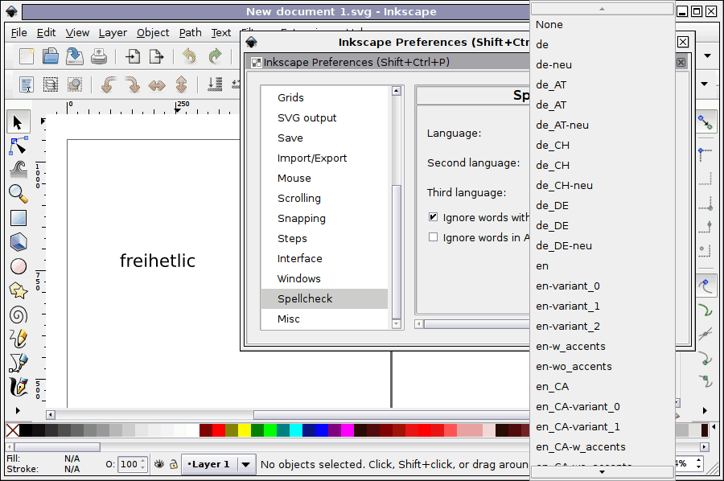This screenshot has width=724, height=481.
Task: Create a new document with the New icon
Action: point(27,56)
